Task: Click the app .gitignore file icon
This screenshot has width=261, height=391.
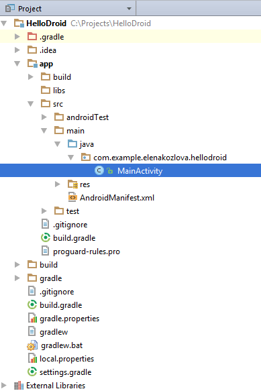Action: coord(45,224)
